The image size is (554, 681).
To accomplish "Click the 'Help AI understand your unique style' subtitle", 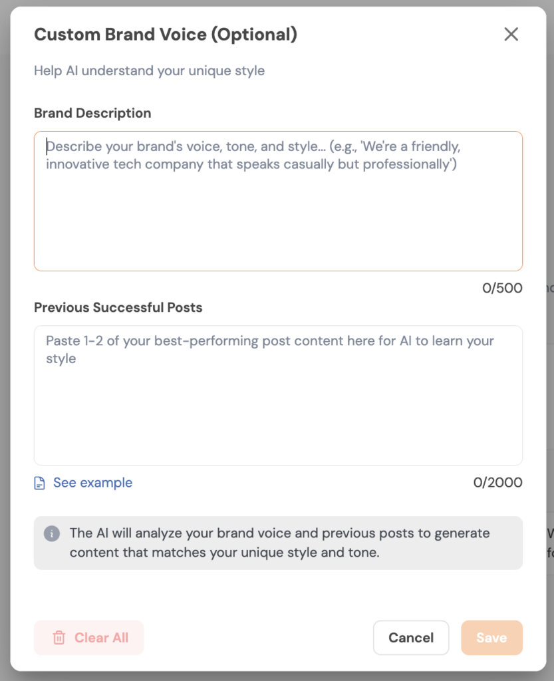I will tap(149, 70).
